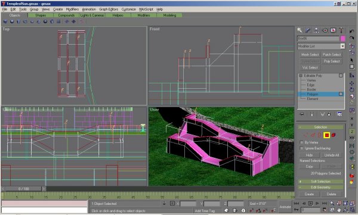The width and height of the screenshot is (358, 215).
Task: Open the Hierarchy panel icon
Action: click(x=316, y=30)
